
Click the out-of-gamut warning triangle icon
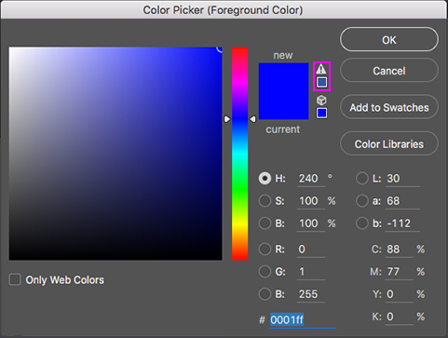pyautogui.click(x=321, y=69)
